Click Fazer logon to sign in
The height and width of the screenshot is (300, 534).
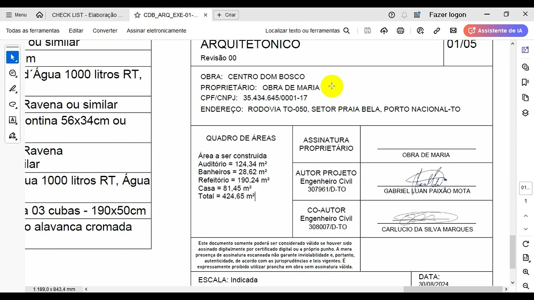pyautogui.click(x=448, y=15)
